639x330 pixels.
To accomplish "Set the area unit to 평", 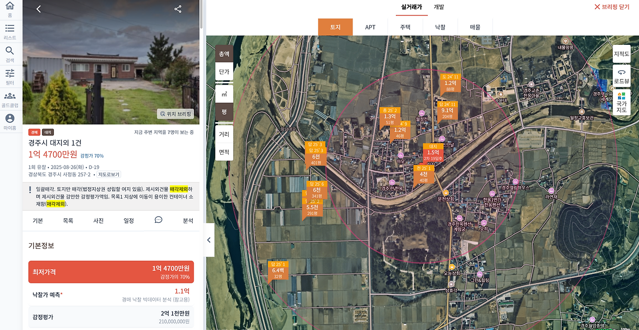I will click(x=224, y=112).
